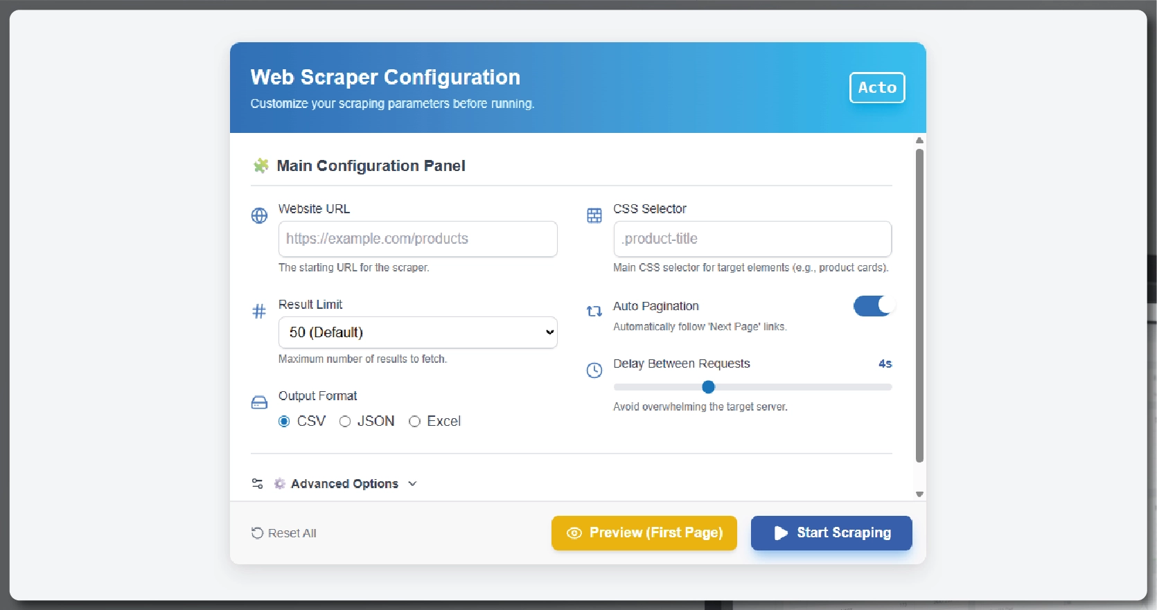Select the JSON output format

point(346,422)
